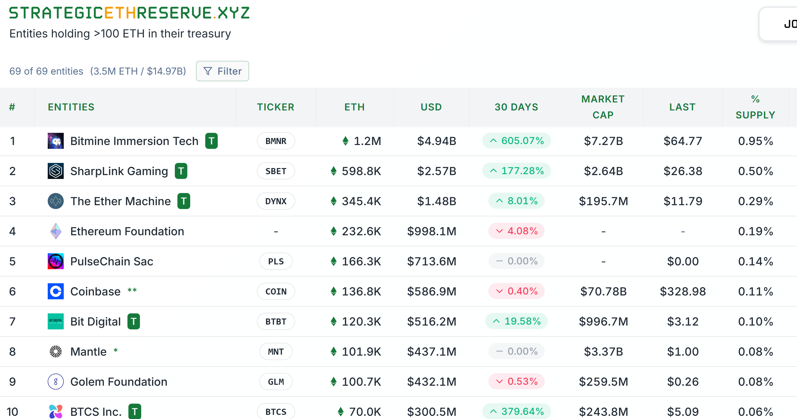Open the BTCS Inc. entity name
Viewport: 797px width, 419px height.
click(96, 412)
